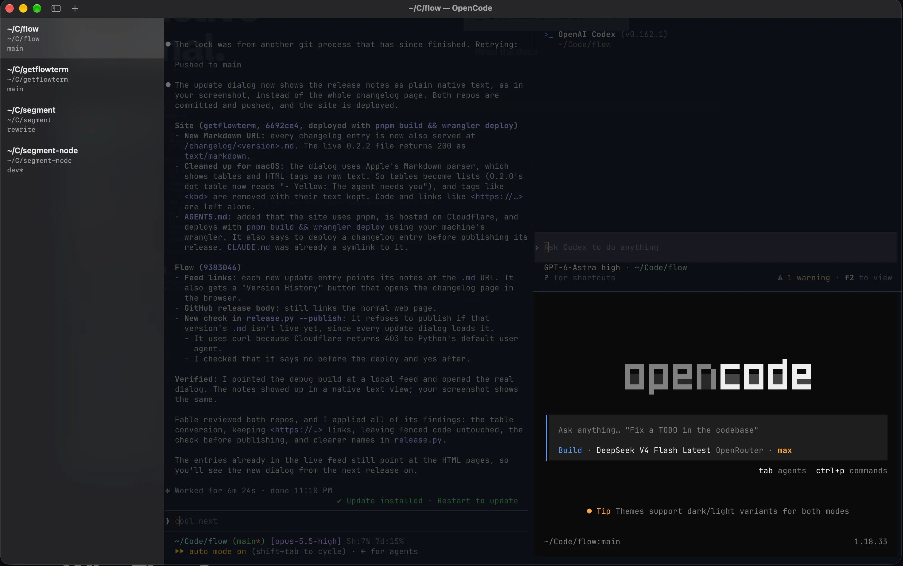Click the opencode logo
This screenshot has width=903, height=566.
[x=718, y=376]
